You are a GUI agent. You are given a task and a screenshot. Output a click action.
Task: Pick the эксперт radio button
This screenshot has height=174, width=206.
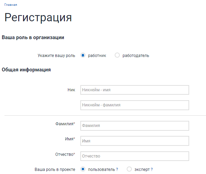coord(129,169)
